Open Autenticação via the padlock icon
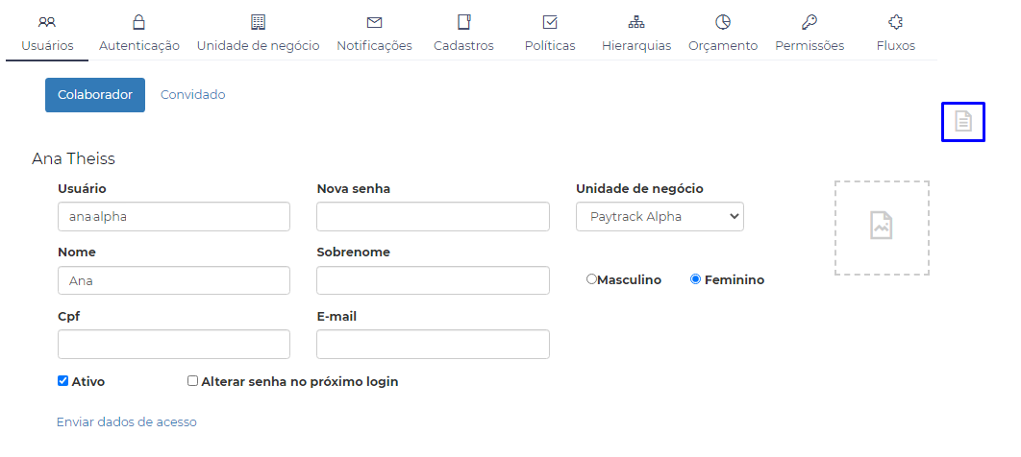This screenshot has width=1021, height=457. (139, 22)
